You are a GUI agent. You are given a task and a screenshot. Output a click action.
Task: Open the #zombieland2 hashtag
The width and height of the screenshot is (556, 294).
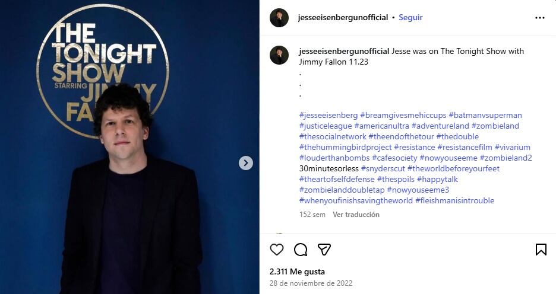(506, 158)
